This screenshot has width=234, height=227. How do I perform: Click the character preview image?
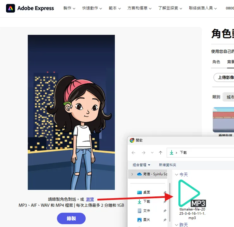(x=71, y=112)
